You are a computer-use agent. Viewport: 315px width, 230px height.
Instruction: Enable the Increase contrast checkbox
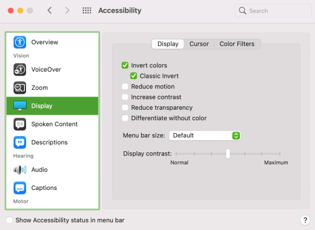(x=125, y=97)
